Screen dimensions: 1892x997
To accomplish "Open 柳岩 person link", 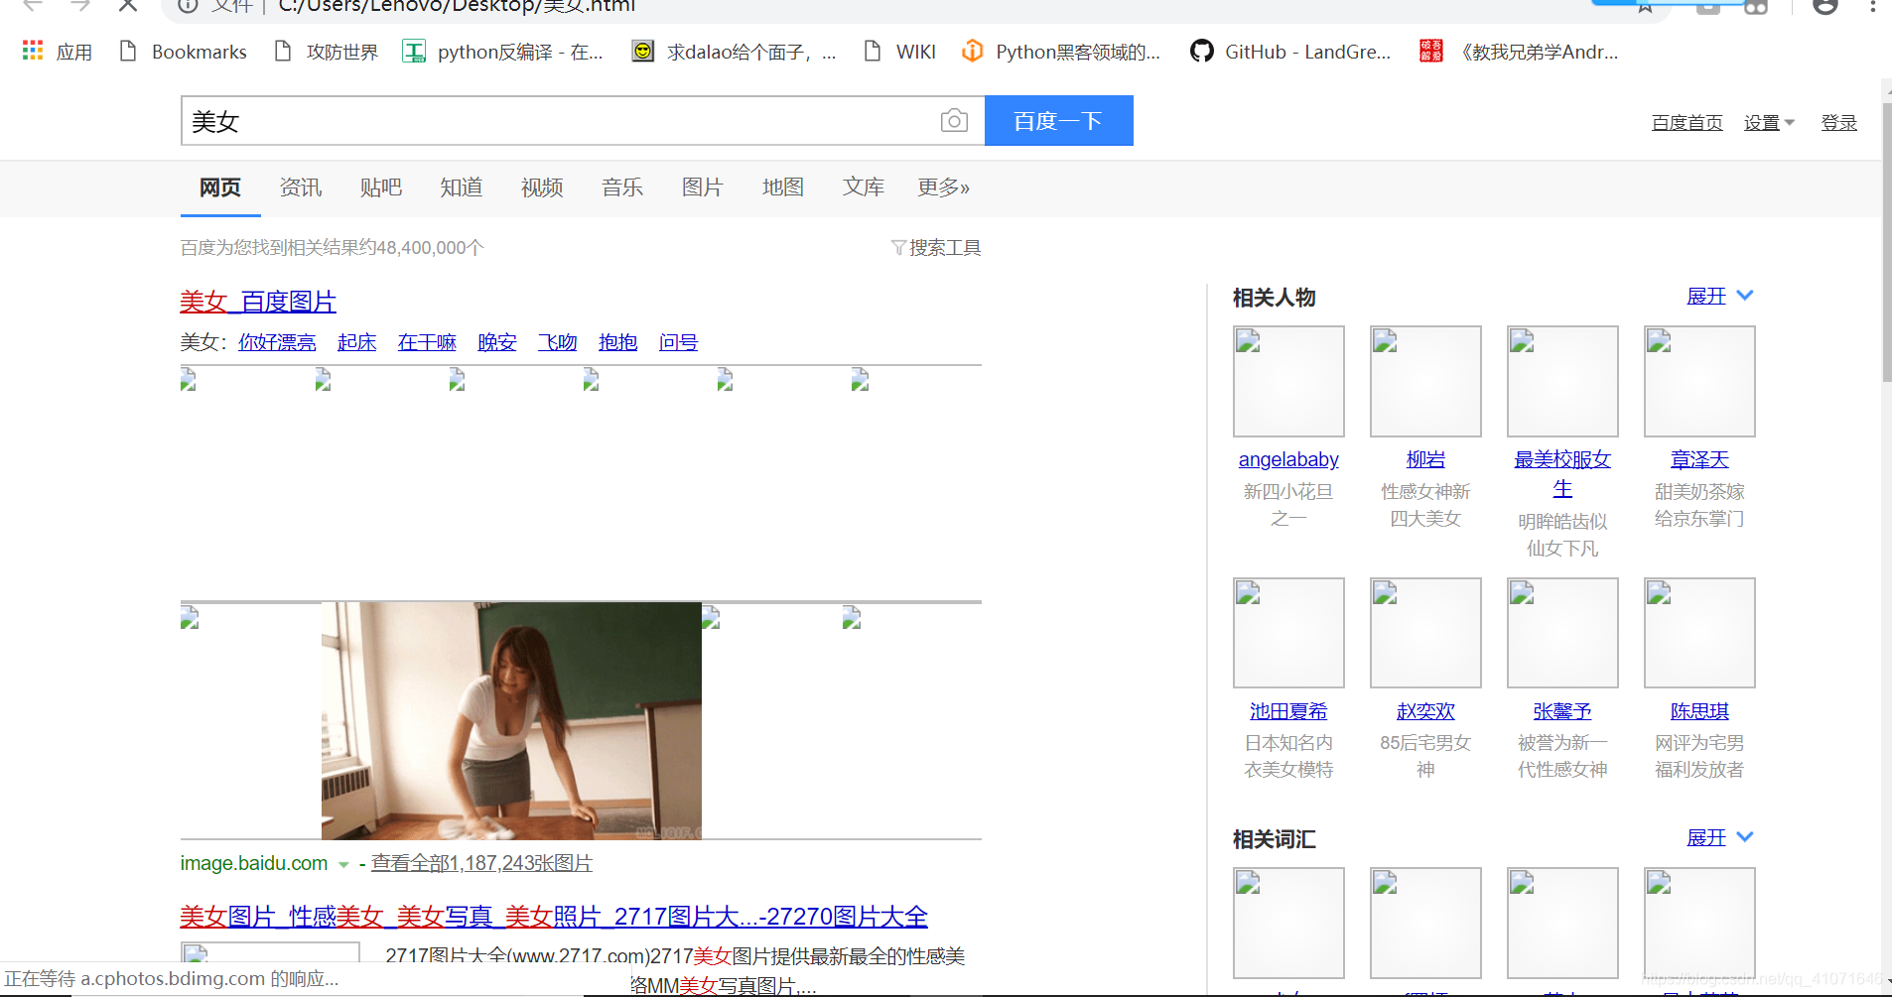I will (x=1425, y=459).
